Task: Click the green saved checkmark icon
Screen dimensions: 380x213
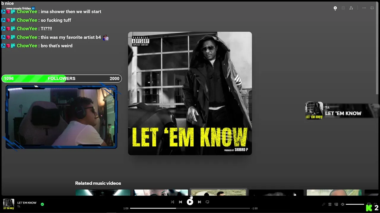Action: point(42,204)
